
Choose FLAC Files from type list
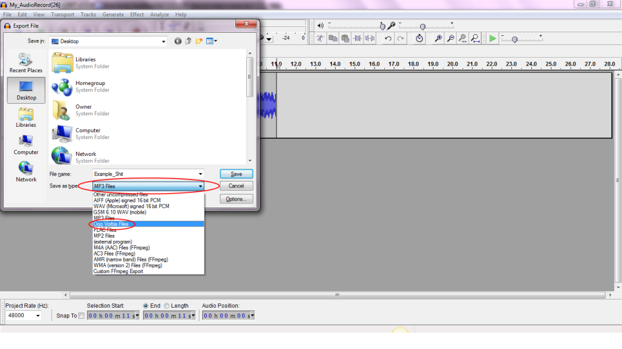(x=148, y=230)
